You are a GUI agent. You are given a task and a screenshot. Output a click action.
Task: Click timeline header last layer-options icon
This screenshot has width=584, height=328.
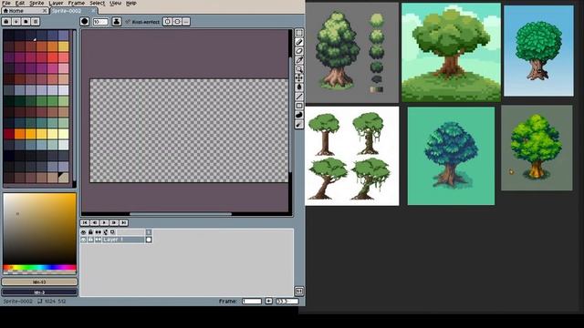(x=112, y=232)
